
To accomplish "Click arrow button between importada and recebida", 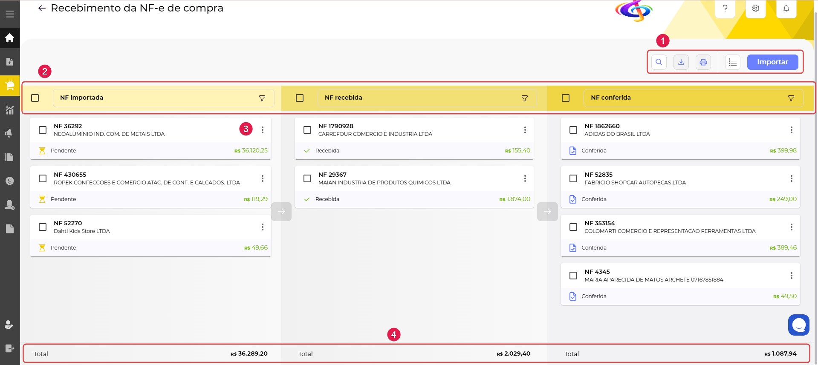I will [281, 211].
